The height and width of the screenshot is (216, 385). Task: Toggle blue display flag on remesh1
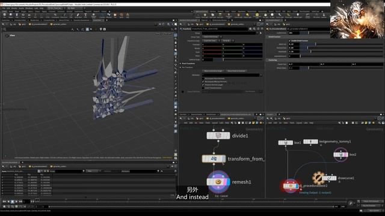point(229,182)
